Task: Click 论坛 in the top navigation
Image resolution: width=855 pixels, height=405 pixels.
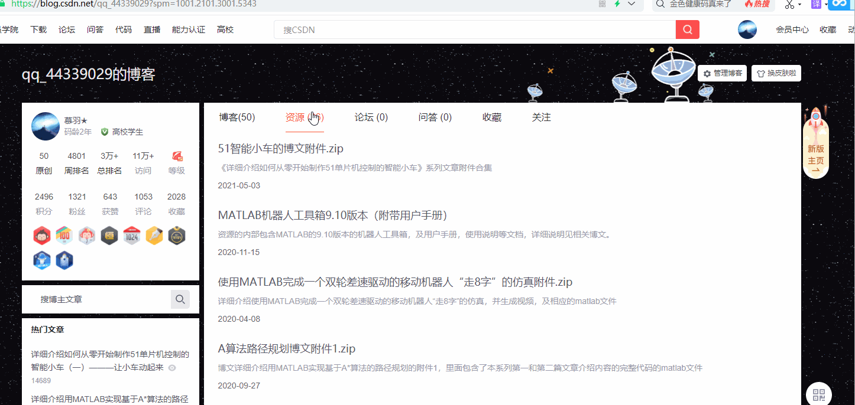Action: click(x=67, y=30)
